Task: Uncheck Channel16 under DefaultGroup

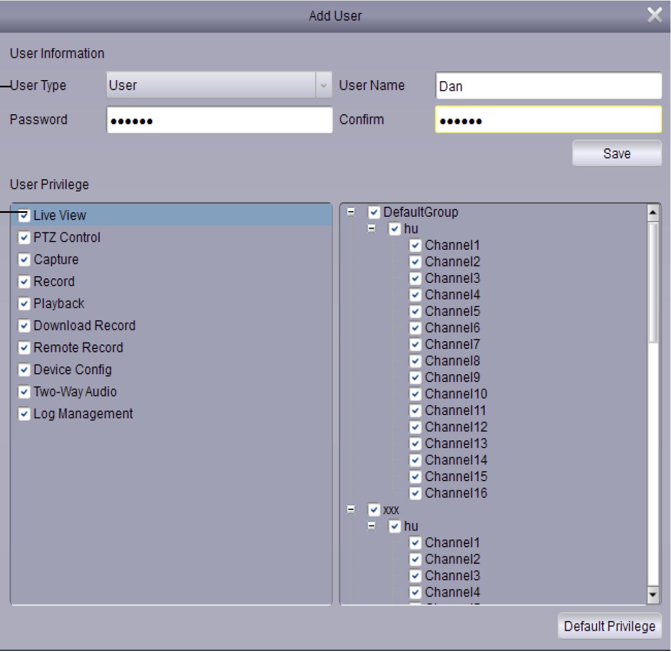Action: [415, 493]
